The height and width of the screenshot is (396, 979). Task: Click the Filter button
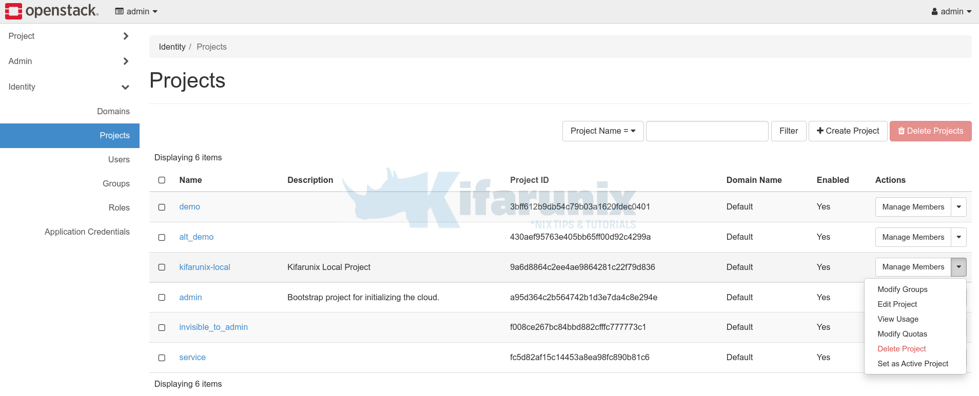click(x=789, y=131)
